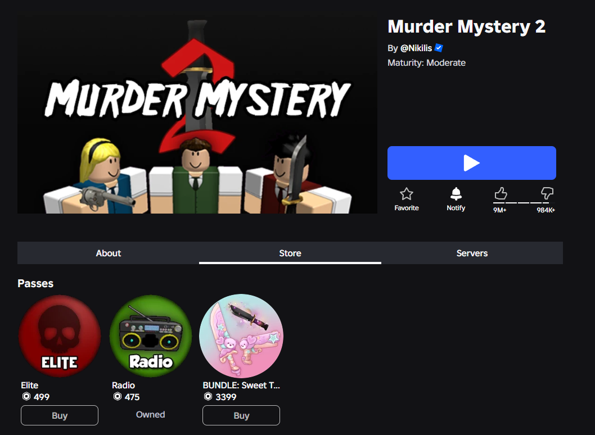Viewport: 595px width, 435px height.
Task: Buy the Elite pass
Action: click(60, 415)
